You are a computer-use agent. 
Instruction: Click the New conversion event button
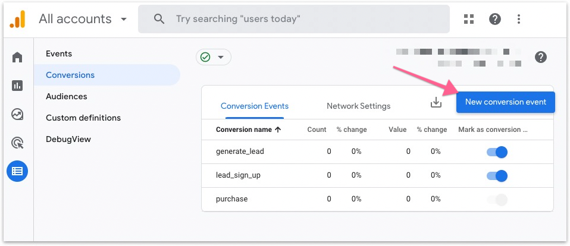(505, 102)
